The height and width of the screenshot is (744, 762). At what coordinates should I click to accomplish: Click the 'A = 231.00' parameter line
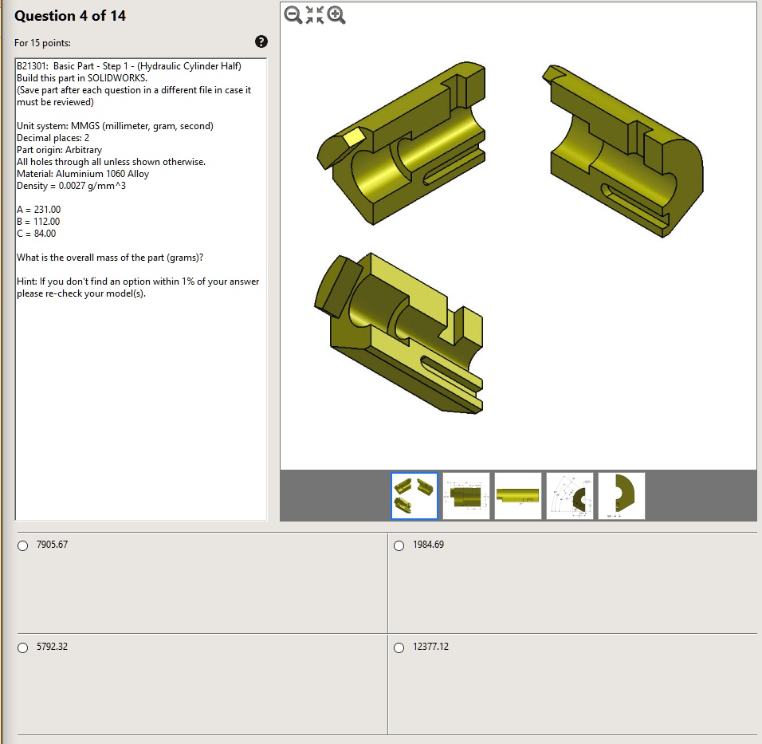coord(38,210)
